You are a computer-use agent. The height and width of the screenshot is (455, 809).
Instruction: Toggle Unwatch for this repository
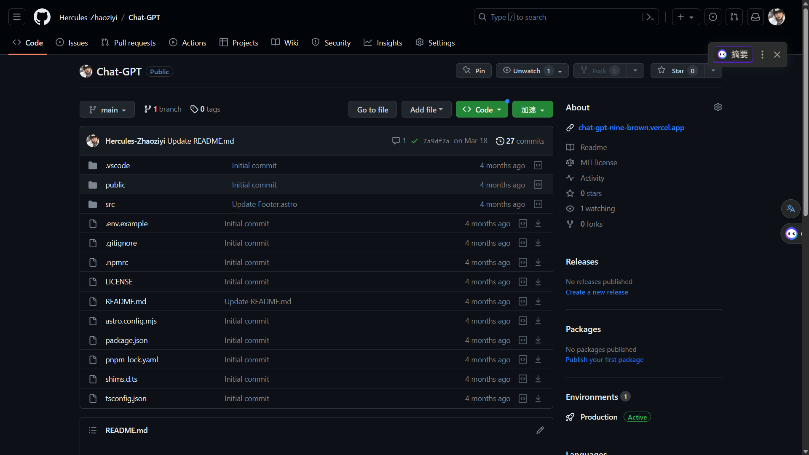[527, 71]
